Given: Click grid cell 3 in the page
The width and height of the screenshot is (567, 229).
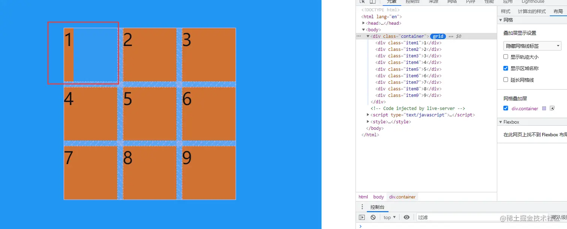Looking at the screenshot, I should [x=209, y=55].
